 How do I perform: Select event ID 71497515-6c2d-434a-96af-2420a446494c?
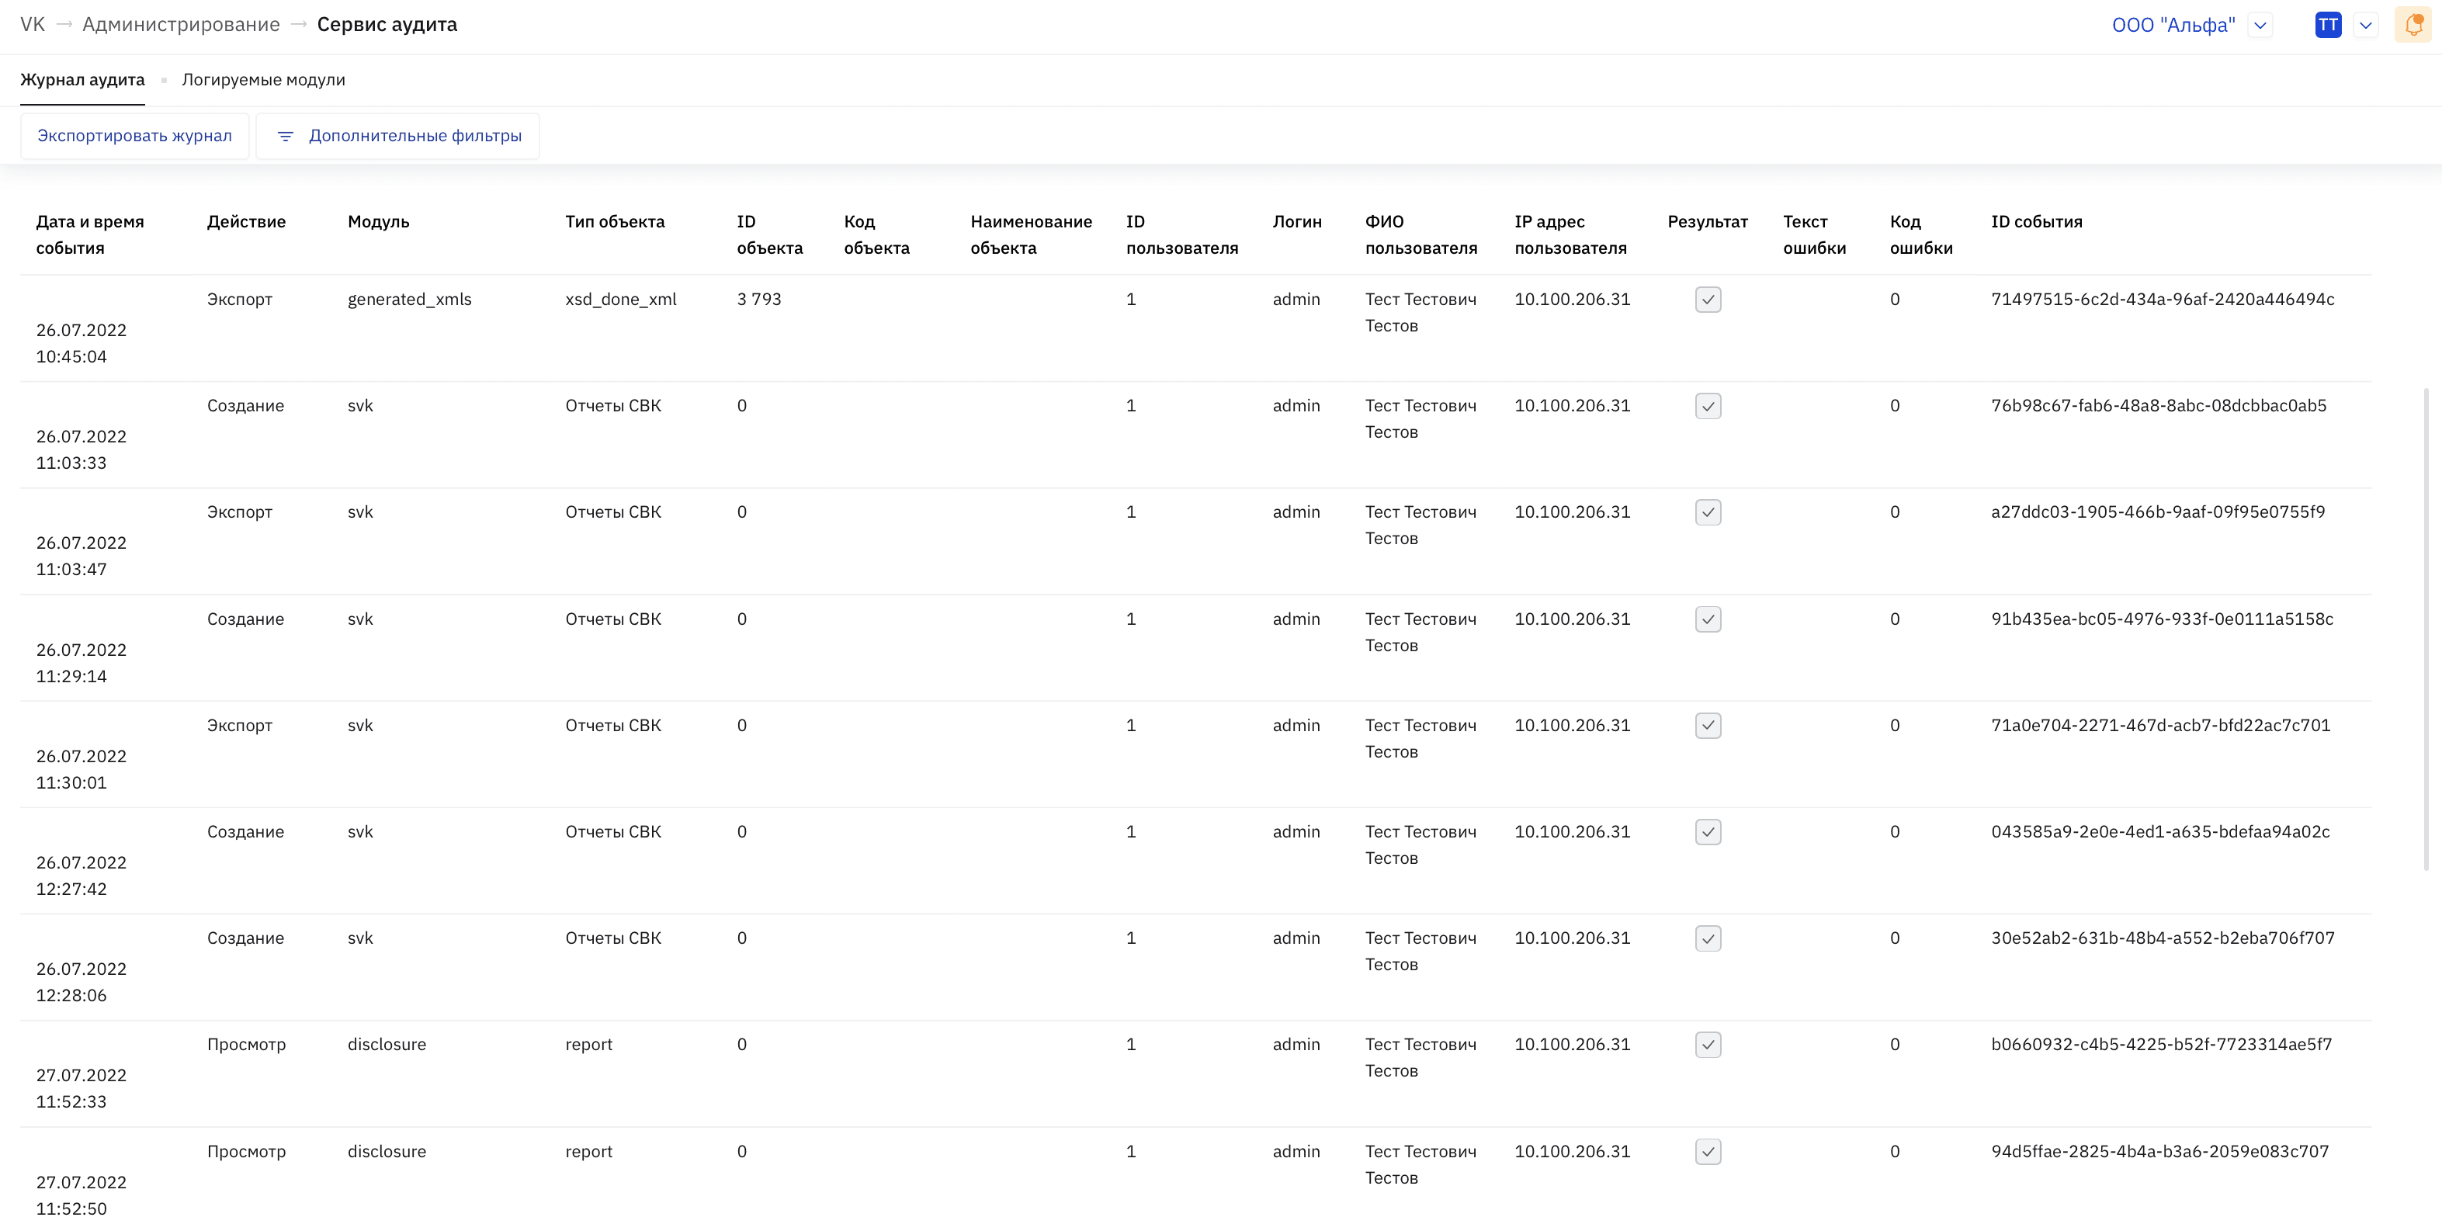pyautogui.click(x=2163, y=300)
